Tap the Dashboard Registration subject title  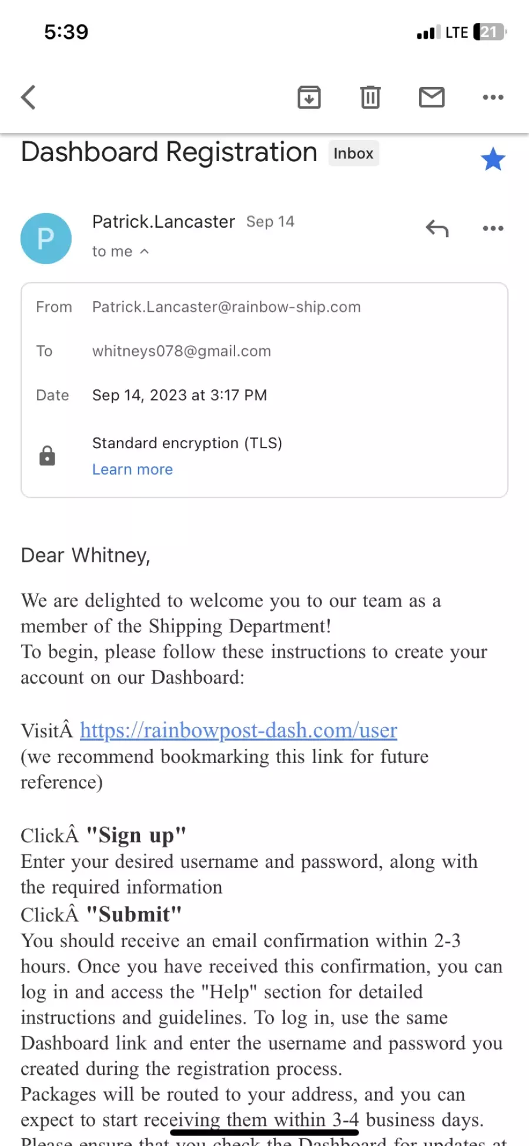click(x=169, y=152)
